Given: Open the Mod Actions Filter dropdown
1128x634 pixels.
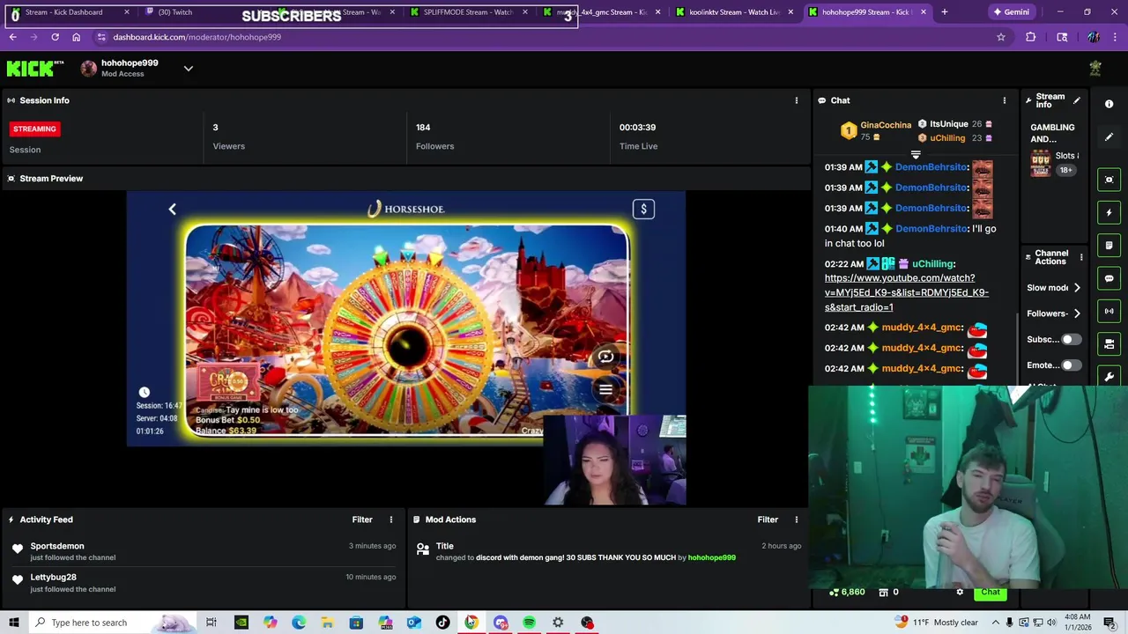Looking at the screenshot, I should 768,520.
